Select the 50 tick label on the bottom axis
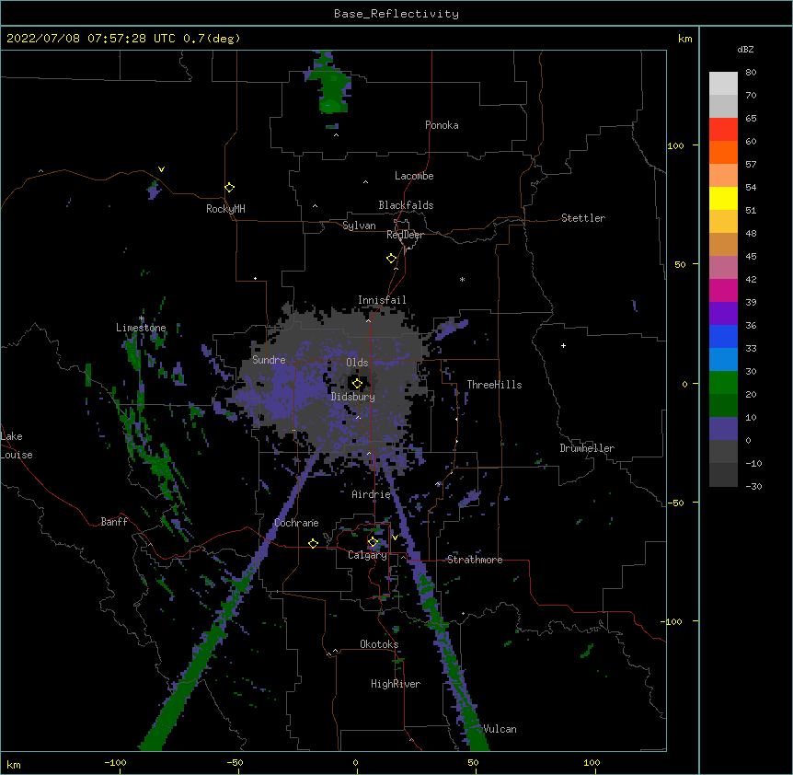Viewport: 793px width, 775px height. [x=473, y=762]
